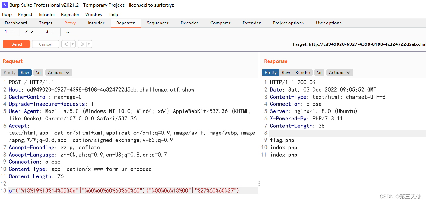Expand the Request Actions dropdown
This screenshot has width=426, height=202.
pyautogui.click(x=59, y=72)
